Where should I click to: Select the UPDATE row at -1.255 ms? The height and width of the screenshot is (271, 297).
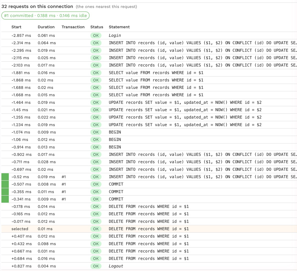(149, 117)
